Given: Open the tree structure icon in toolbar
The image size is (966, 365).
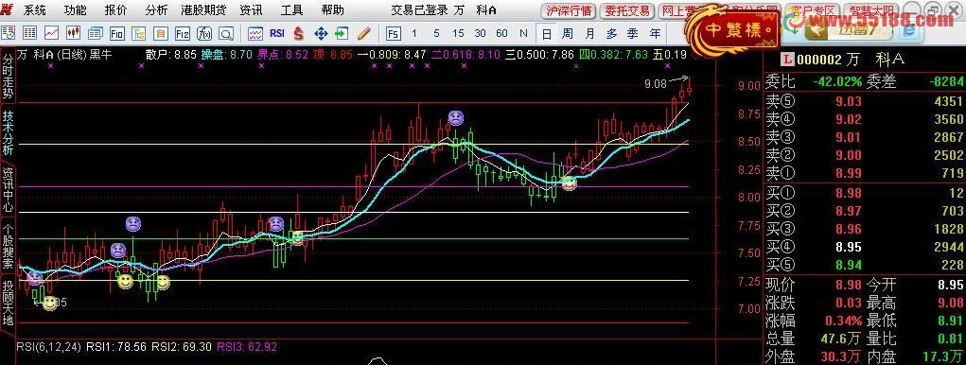Looking at the screenshot, I should 139,33.
